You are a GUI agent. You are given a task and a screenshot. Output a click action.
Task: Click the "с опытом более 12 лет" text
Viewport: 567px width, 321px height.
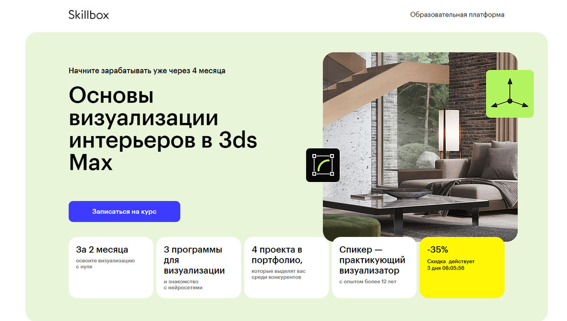tap(368, 281)
